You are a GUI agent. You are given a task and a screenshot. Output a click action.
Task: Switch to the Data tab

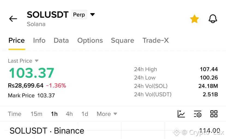[x=61, y=41]
